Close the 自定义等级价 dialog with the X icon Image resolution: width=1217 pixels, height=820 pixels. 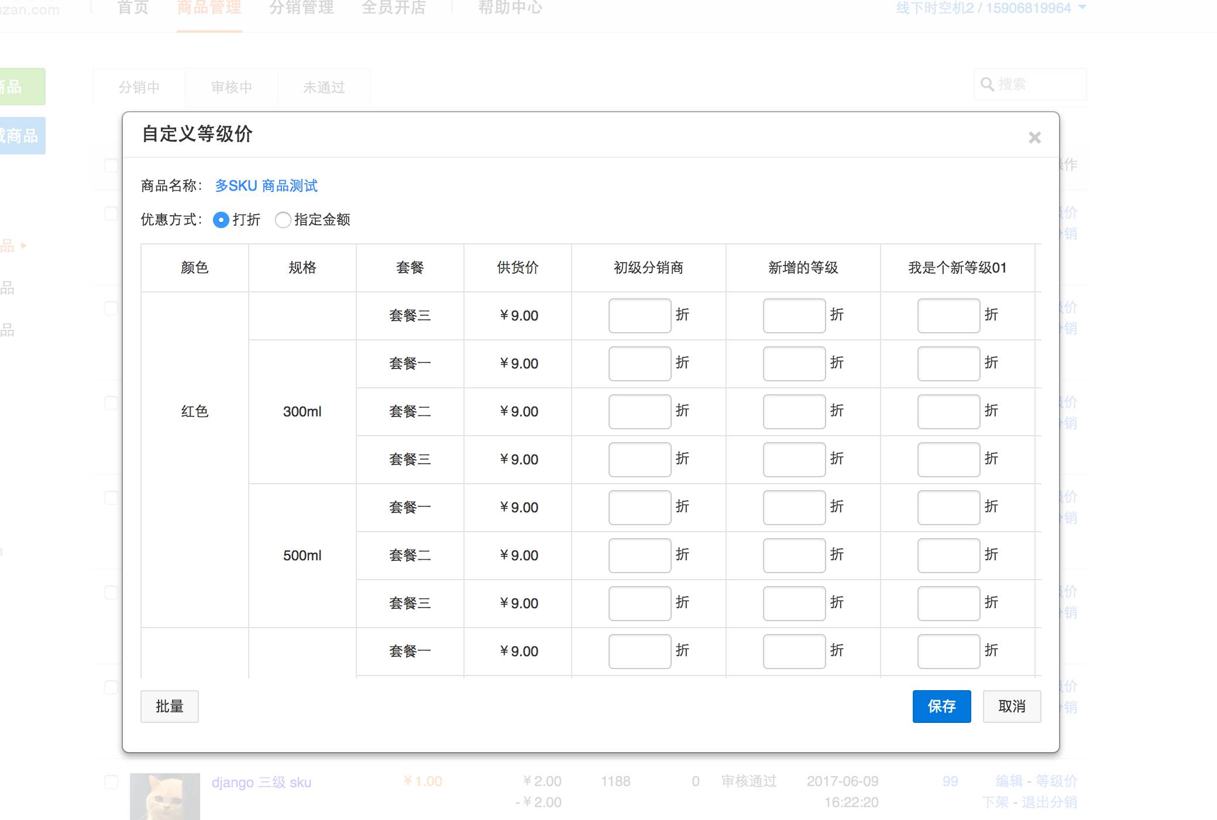pyautogui.click(x=1034, y=137)
